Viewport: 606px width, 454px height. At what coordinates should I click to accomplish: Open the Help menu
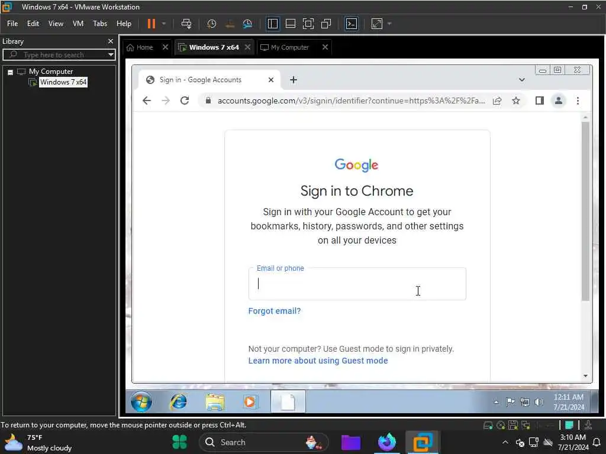[124, 24]
